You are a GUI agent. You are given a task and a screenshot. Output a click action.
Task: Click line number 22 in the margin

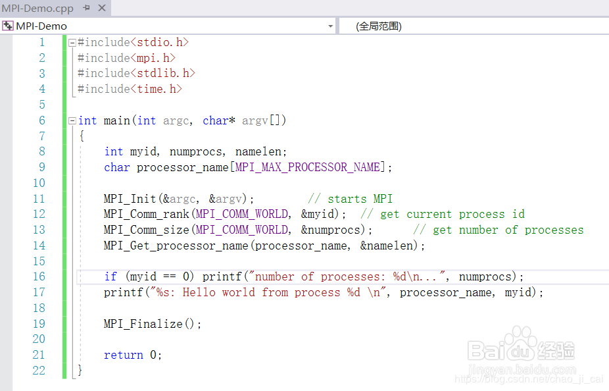39,371
